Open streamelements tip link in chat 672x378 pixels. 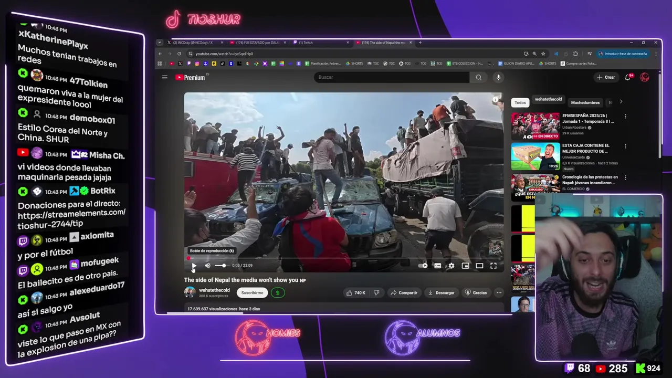pos(71,216)
